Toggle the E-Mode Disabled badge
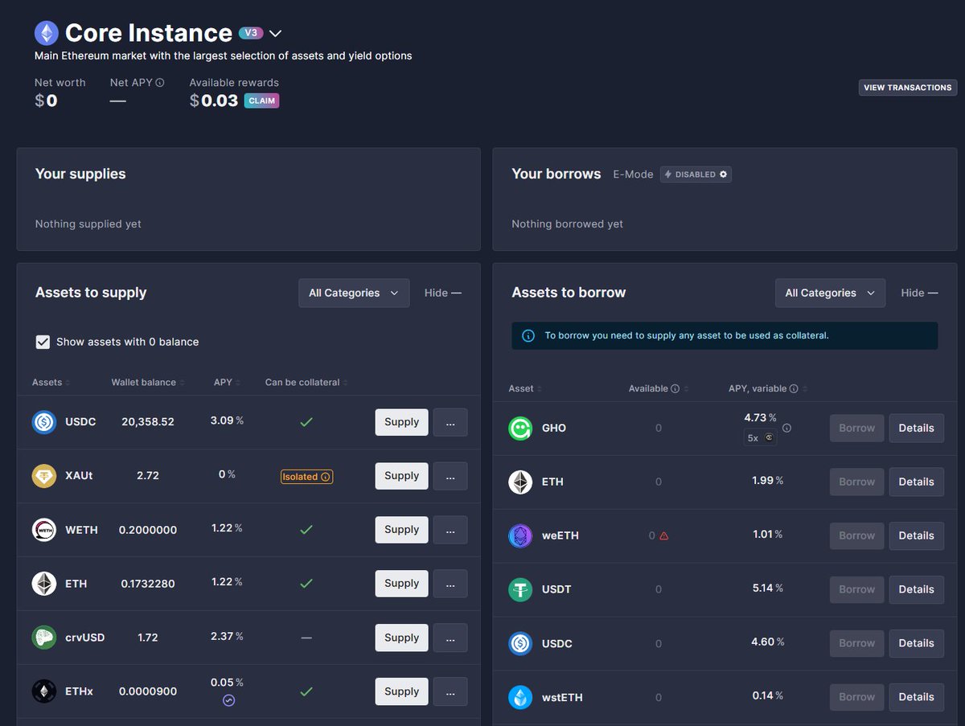Screen dimensions: 965x726 (x=695, y=174)
